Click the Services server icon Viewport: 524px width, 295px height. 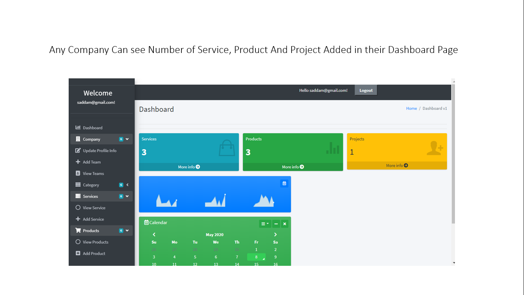pyautogui.click(x=78, y=196)
